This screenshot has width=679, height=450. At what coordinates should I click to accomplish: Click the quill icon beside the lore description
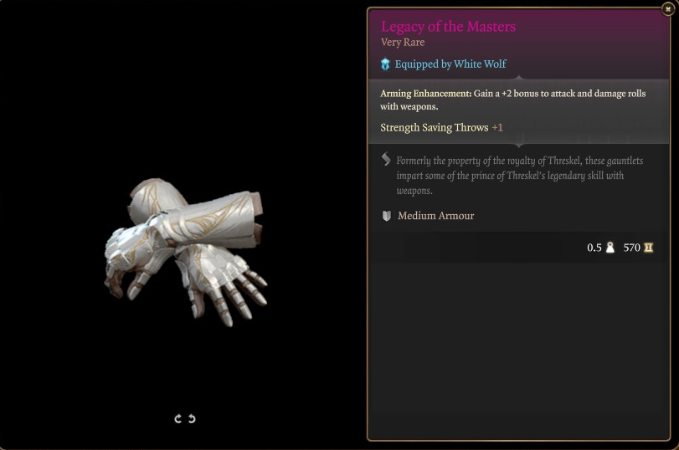(386, 160)
